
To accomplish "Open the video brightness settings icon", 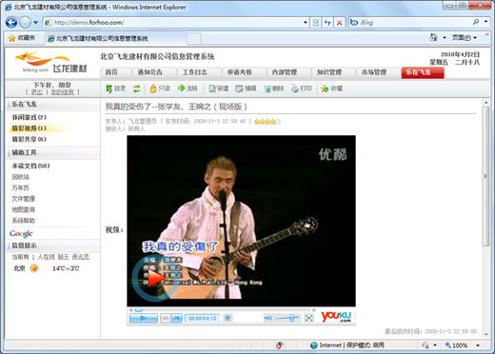I will pos(228,318).
